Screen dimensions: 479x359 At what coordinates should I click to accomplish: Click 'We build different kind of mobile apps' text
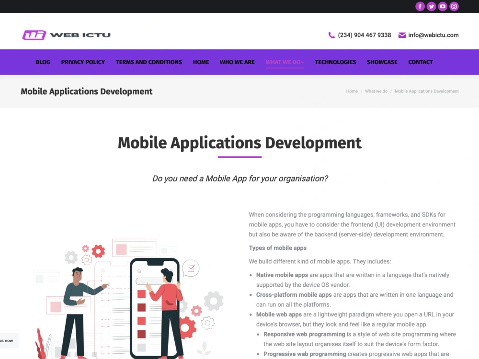click(x=320, y=262)
